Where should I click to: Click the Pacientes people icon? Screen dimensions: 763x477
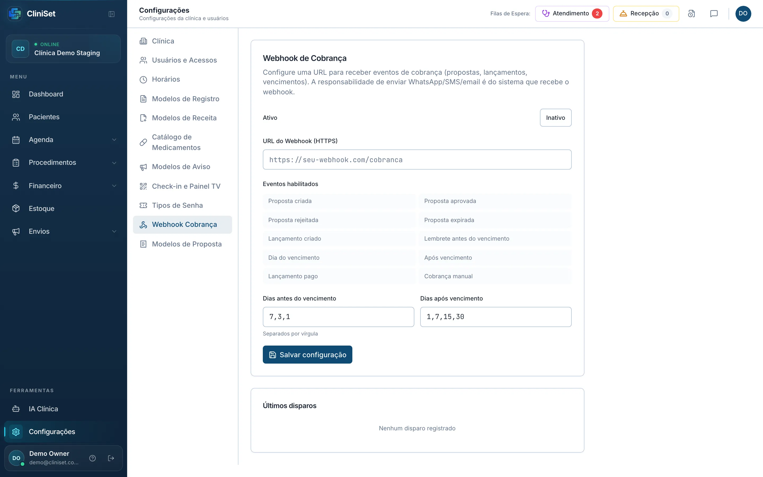tap(16, 117)
